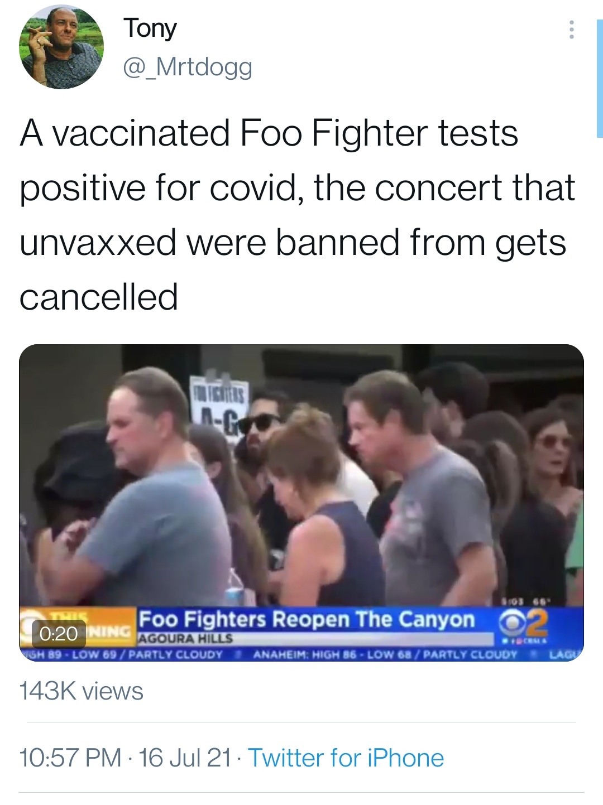The image size is (603, 805).
Task: Tap the display name Tony
Action: click(150, 28)
